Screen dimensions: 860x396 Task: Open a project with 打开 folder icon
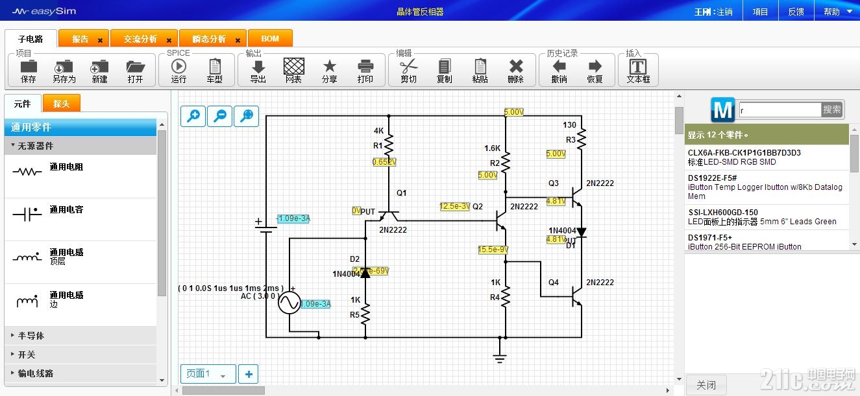pyautogui.click(x=135, y=66)
